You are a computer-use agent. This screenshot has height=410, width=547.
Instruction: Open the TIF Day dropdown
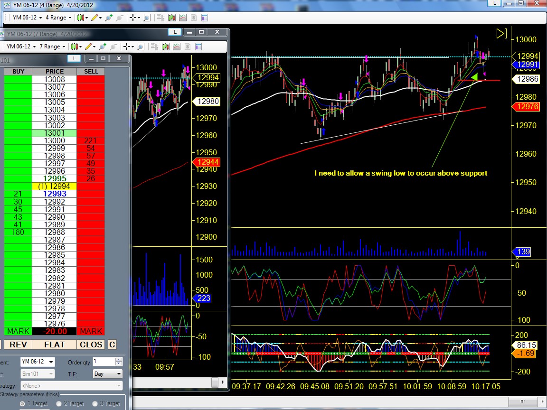click(107, 374)
